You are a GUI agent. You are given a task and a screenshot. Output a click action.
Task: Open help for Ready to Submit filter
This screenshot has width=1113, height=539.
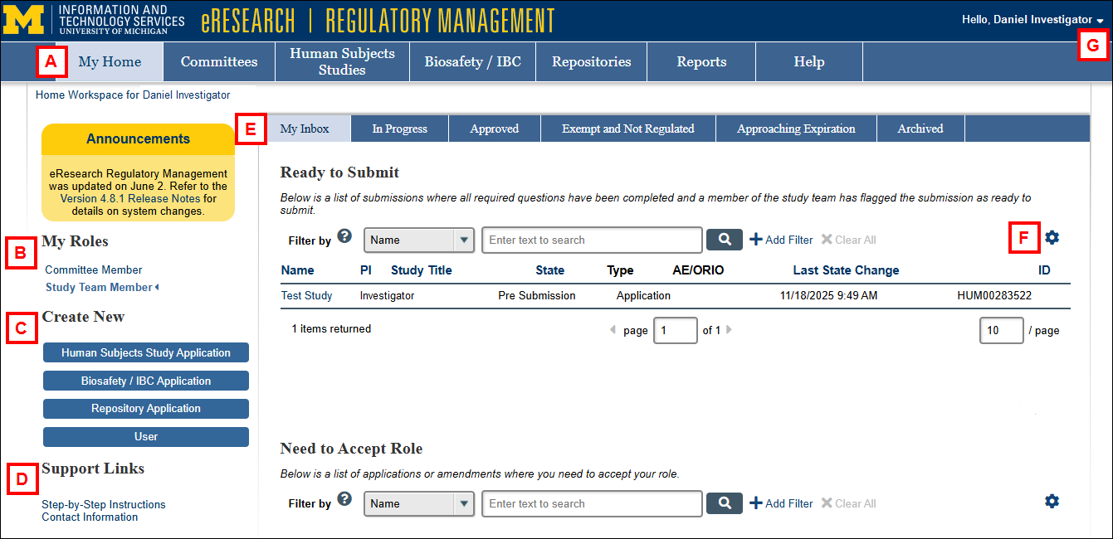(345, 236)
